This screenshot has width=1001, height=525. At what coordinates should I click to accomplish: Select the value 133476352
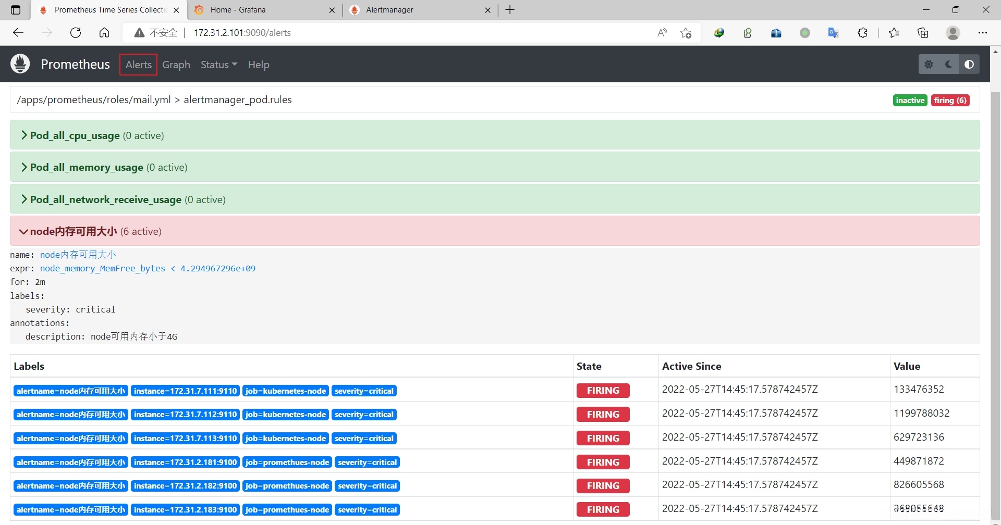pos(919,389)
